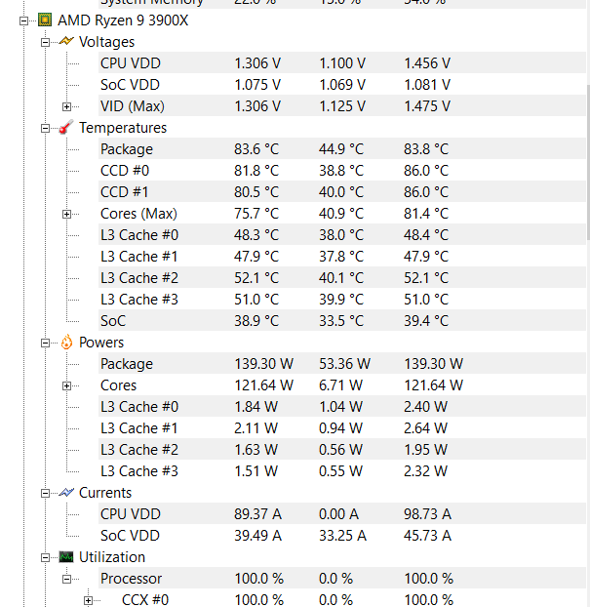Collapse the Processor utilization row
The height and width of the screenshot is (607, 590).
(66, 579)
